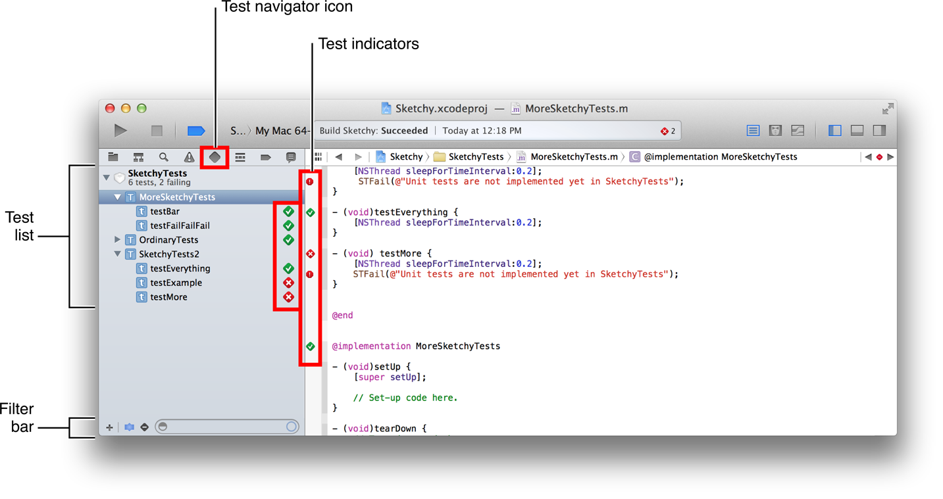943x499 pixels.
Task: Open the related items grid menu
Action: 319,156
